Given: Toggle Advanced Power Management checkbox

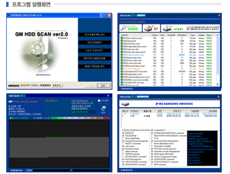Looking at the screenshot, I should click(x=152, y=141).
